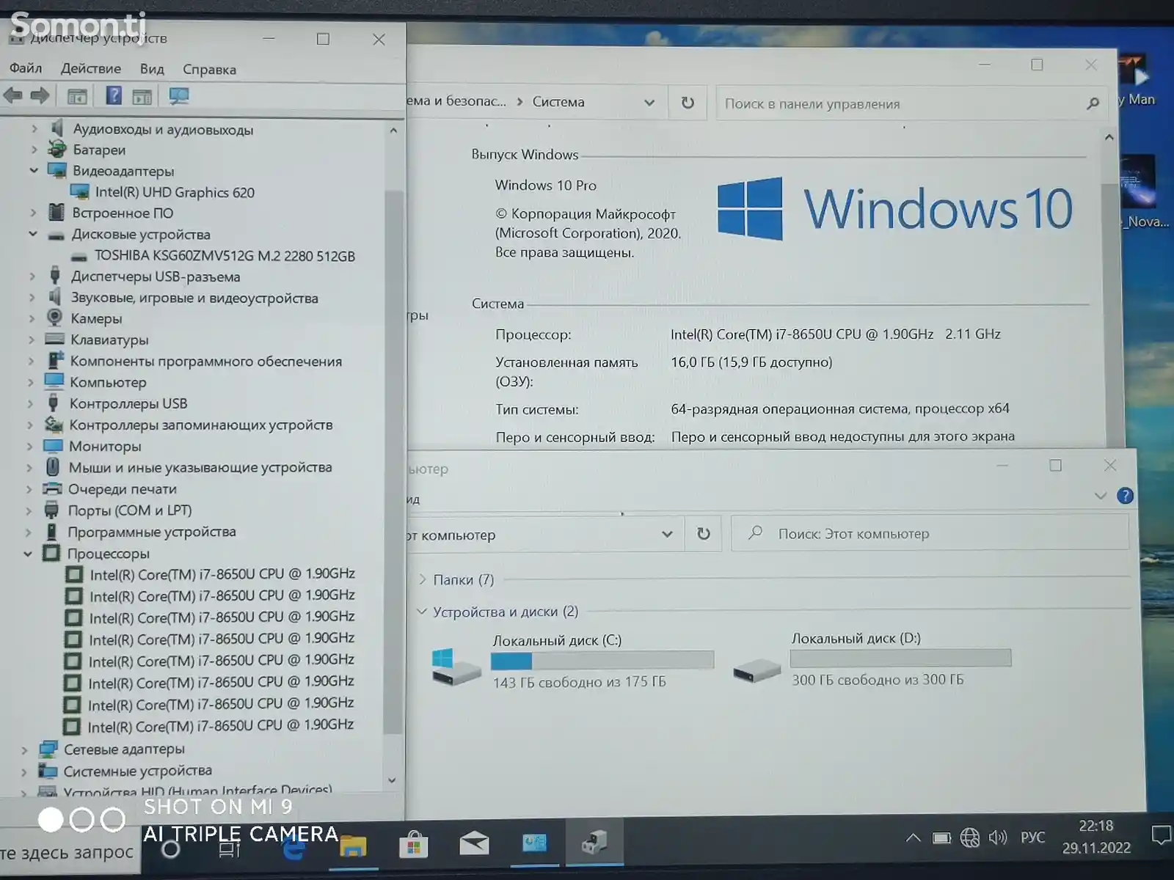Select TOSHIBA KSG60ZMV512G M.2 disk device
Image resolution: width=1174 pixels, height=880 pixels.
[x=225, y=256]
